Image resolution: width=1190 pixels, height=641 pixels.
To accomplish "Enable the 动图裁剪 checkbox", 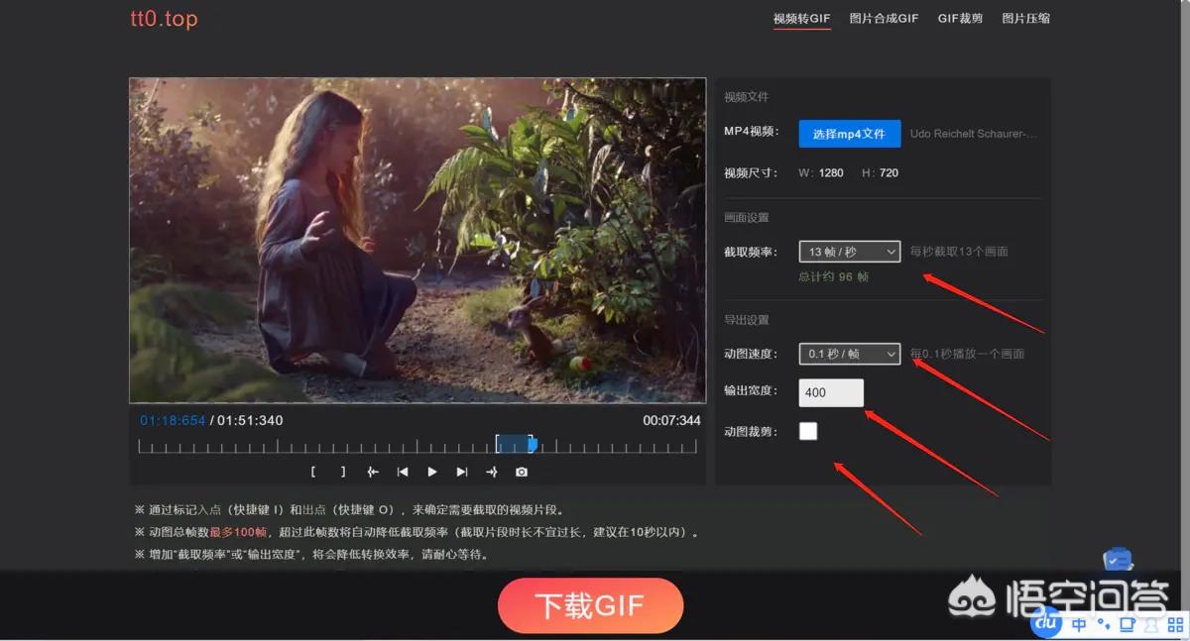I will [808, 431].
